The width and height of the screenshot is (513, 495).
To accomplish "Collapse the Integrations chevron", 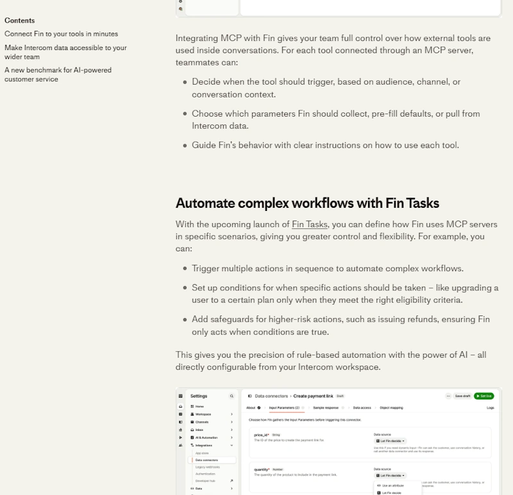I will pyautogui.click(x=231, y=445).
